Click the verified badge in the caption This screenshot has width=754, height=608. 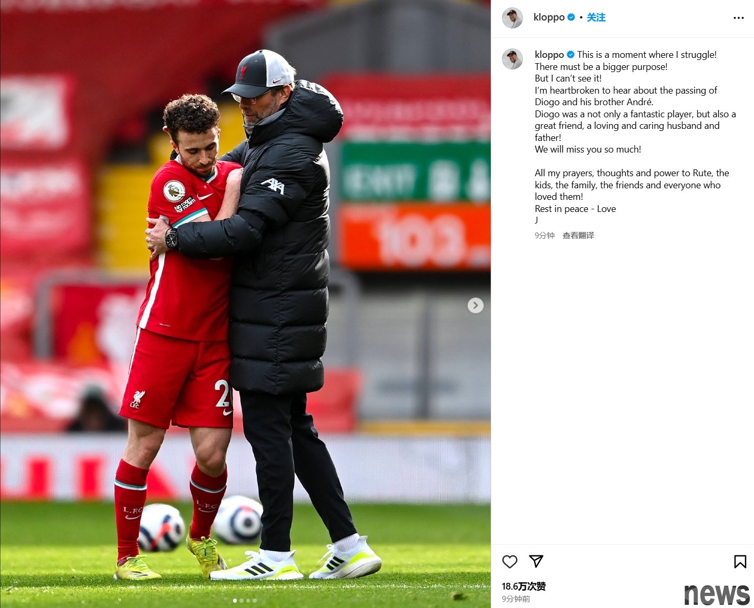point(570,55)
